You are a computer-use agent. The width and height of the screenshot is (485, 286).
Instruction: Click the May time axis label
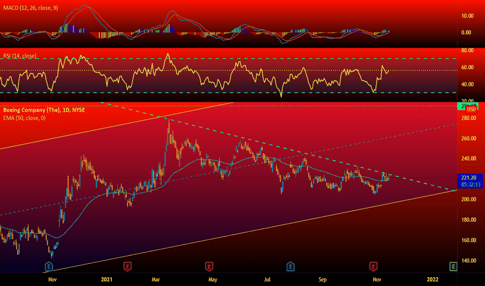[x=212, y=280]
